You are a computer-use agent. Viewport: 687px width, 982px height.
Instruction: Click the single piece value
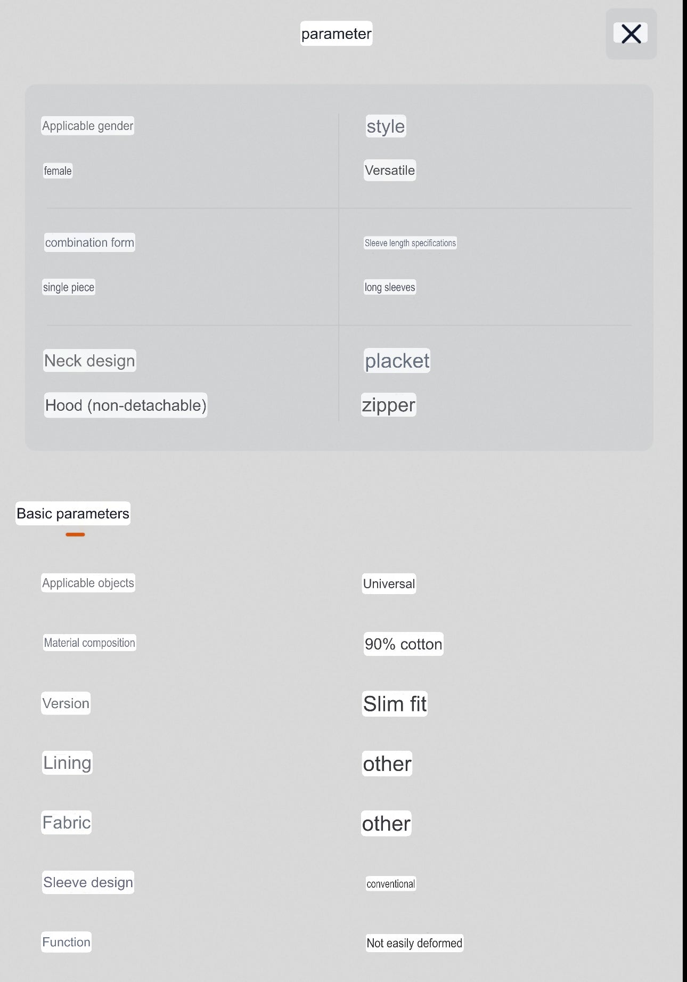pyautogui.click(x=69, y=287)
